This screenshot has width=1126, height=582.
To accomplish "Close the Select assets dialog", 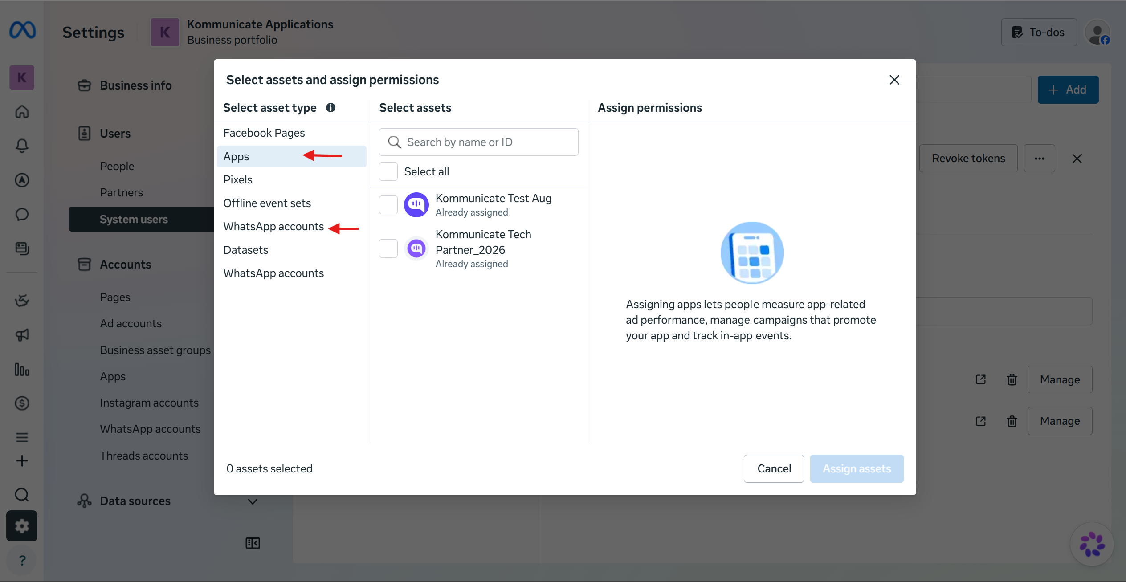I will (894, 80).
